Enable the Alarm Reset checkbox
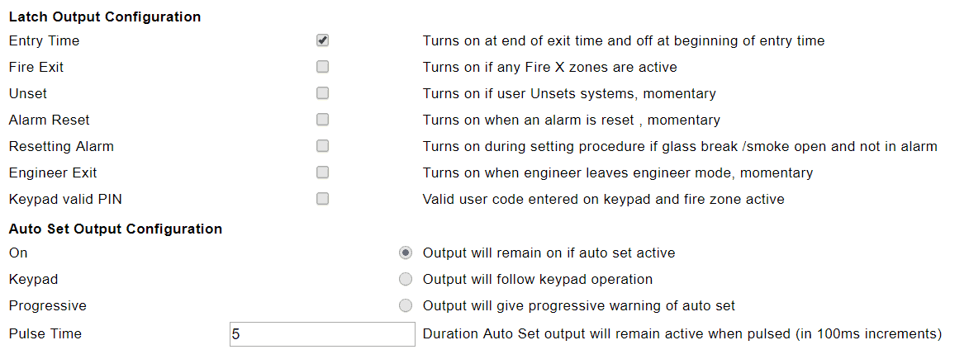 322,120
